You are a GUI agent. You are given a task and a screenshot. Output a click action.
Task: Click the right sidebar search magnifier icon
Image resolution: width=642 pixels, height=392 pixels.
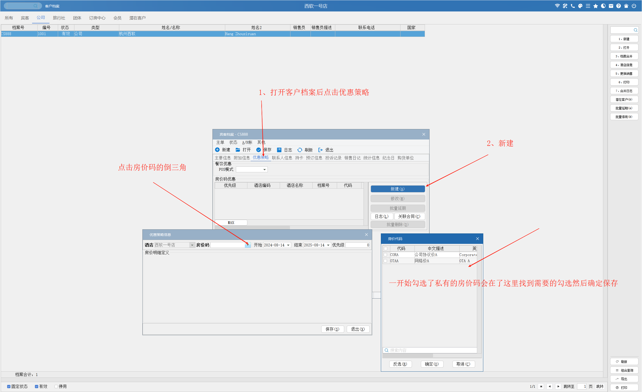pos(635,30)
